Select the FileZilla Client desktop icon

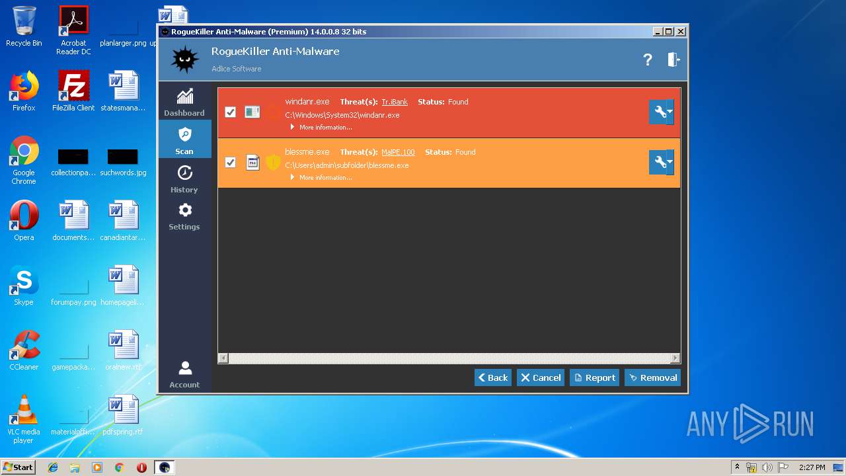click(73, 91)
